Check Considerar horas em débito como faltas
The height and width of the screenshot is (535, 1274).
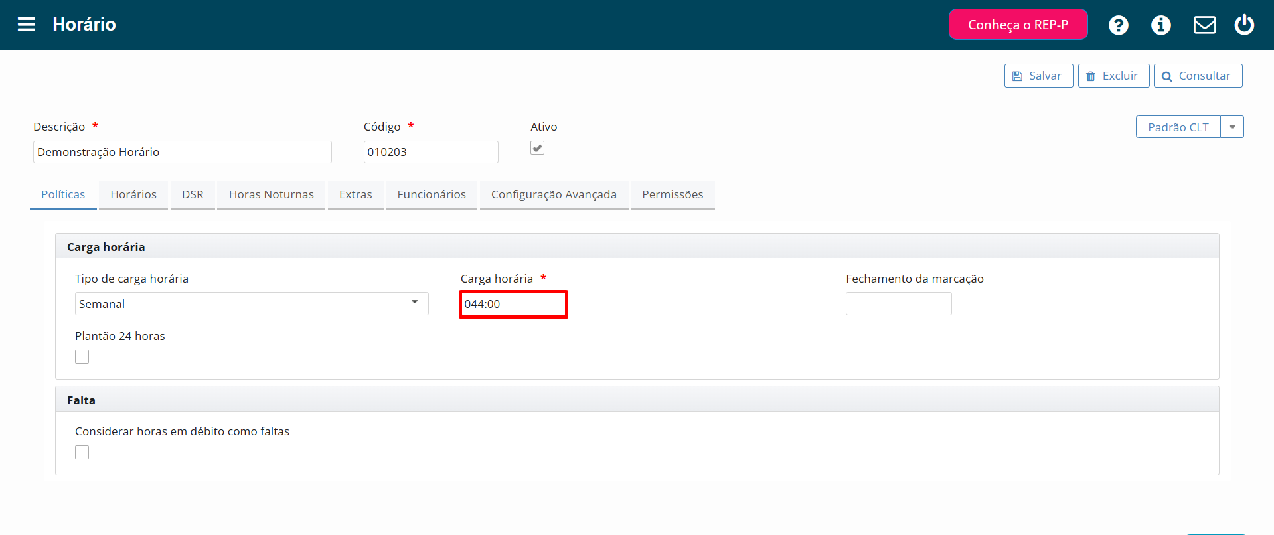pos(82,453)
